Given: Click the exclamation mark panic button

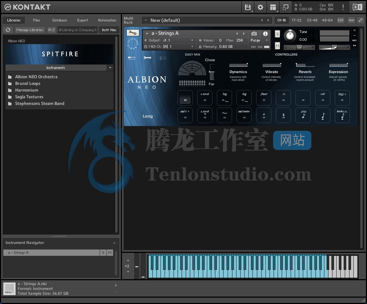Looking at the screenshot, I should coord(343,7).
